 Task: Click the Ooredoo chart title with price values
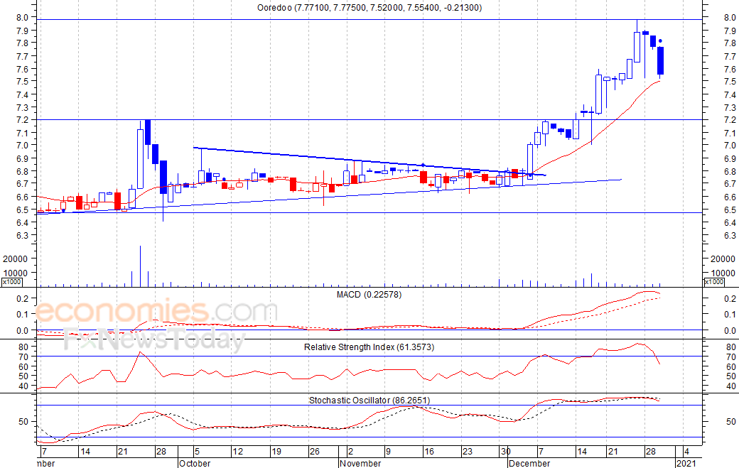click(369, 8)
